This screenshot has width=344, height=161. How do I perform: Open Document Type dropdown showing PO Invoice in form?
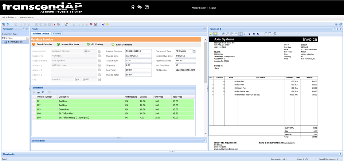coord(194,51)
